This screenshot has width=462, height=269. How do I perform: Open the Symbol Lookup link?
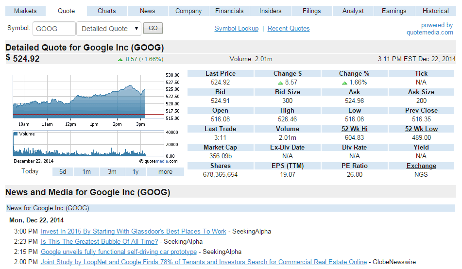coord(237,29)
